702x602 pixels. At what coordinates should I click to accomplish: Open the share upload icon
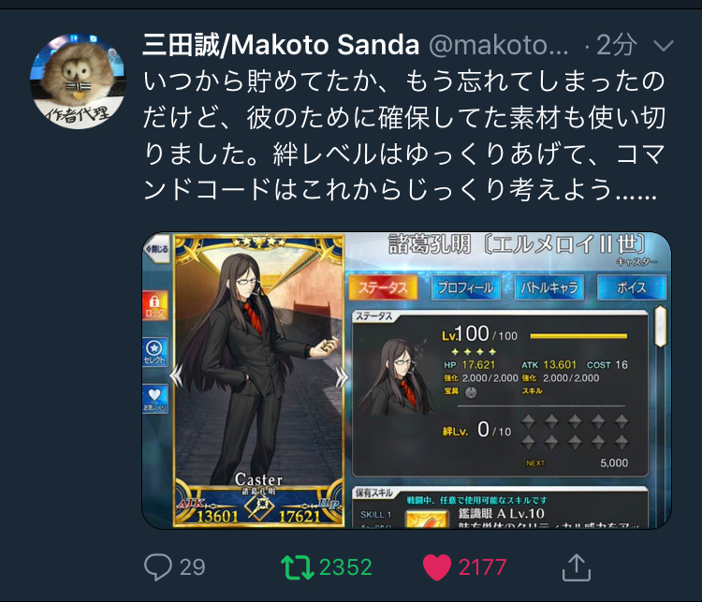pyautogui.click(x=577, y=567)
